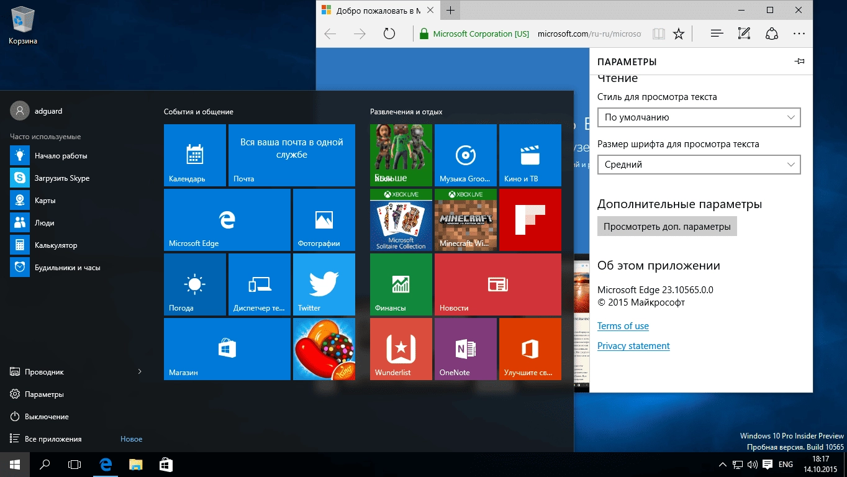The image size is (847, 477).
Task: Open the Edge Hub icon
Action: 717,34
